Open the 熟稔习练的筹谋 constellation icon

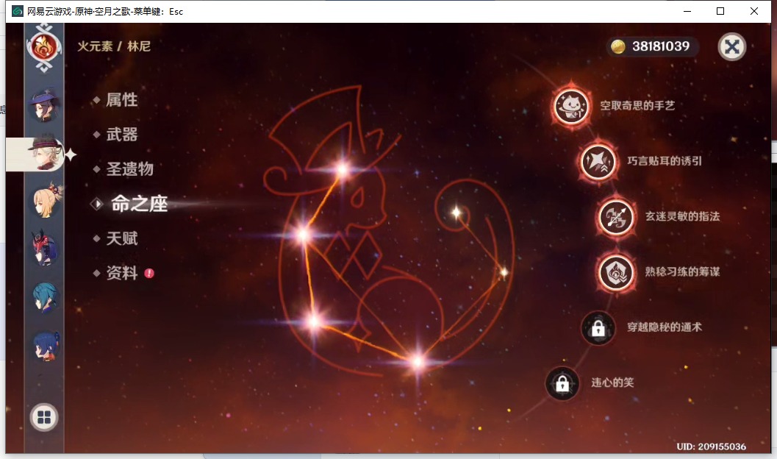point(616,272)
